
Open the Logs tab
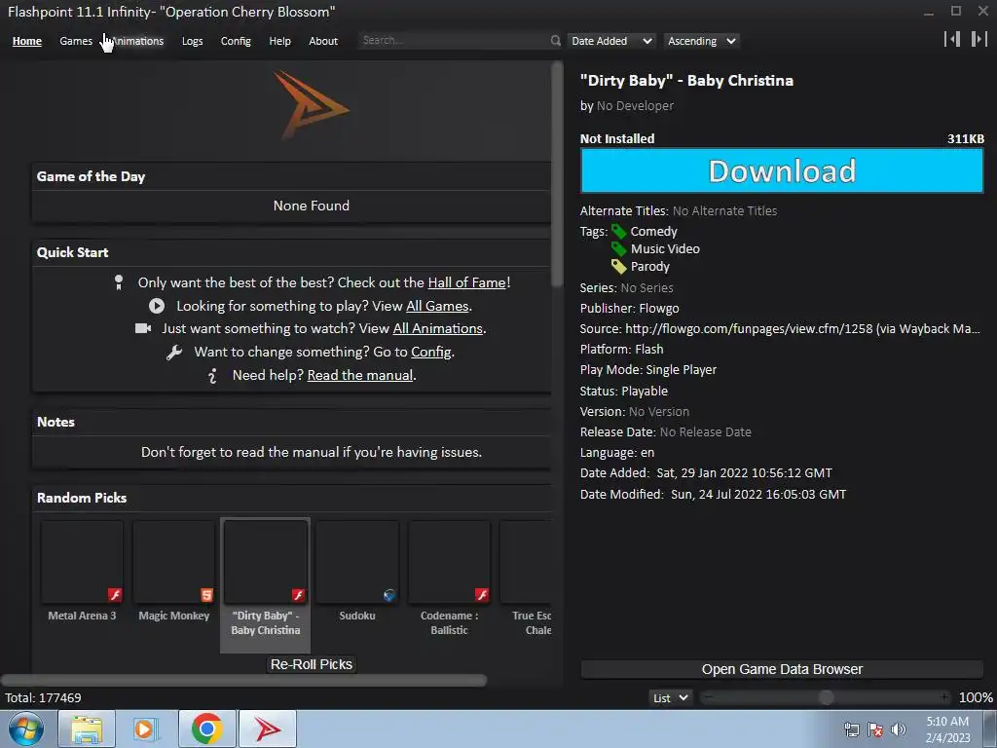coord(192,41)
